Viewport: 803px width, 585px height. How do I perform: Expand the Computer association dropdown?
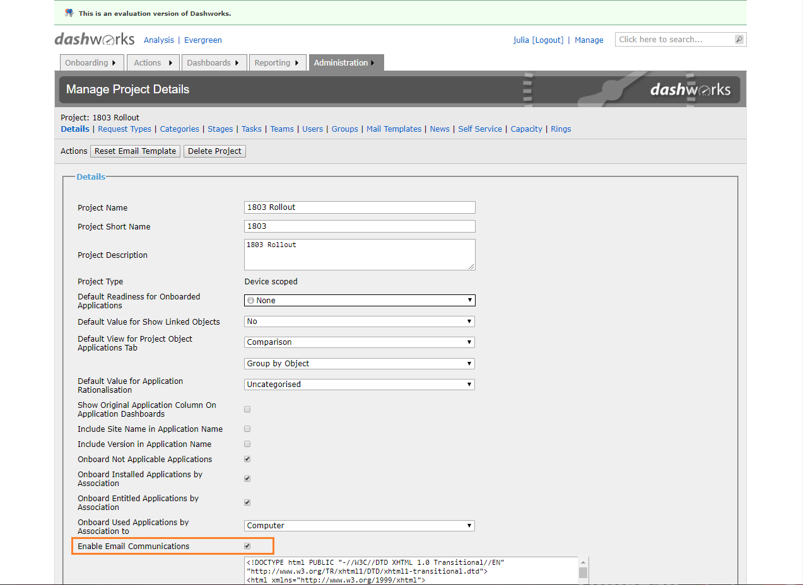360,526
